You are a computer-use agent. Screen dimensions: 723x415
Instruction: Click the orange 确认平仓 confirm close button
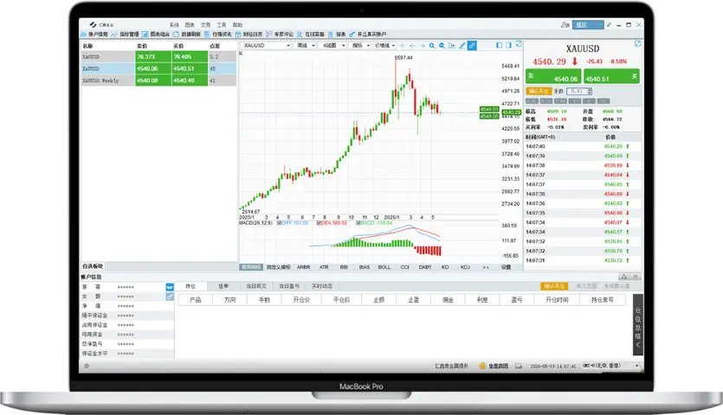click(x=554, y=286)
